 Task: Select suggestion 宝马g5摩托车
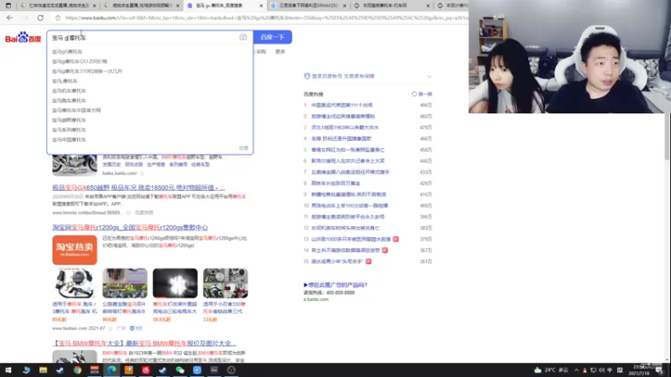point(67,52)
